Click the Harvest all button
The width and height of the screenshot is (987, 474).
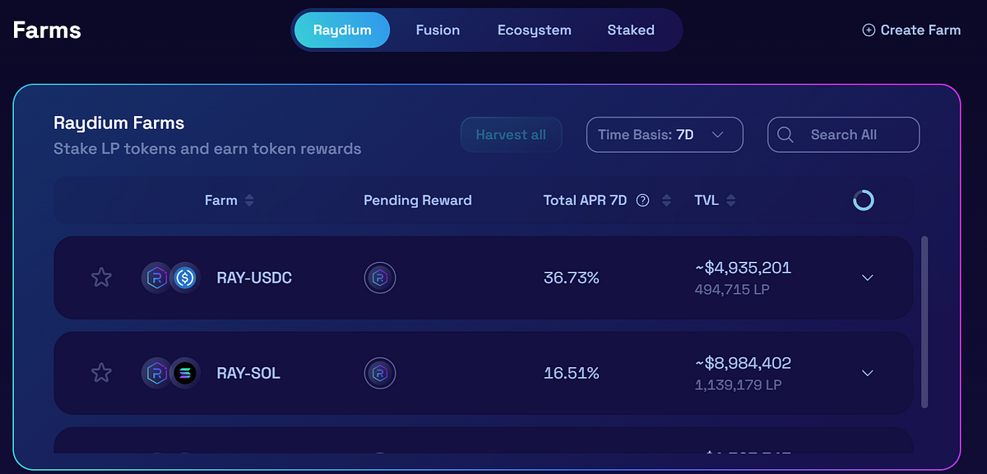click(x=511, y=135)
